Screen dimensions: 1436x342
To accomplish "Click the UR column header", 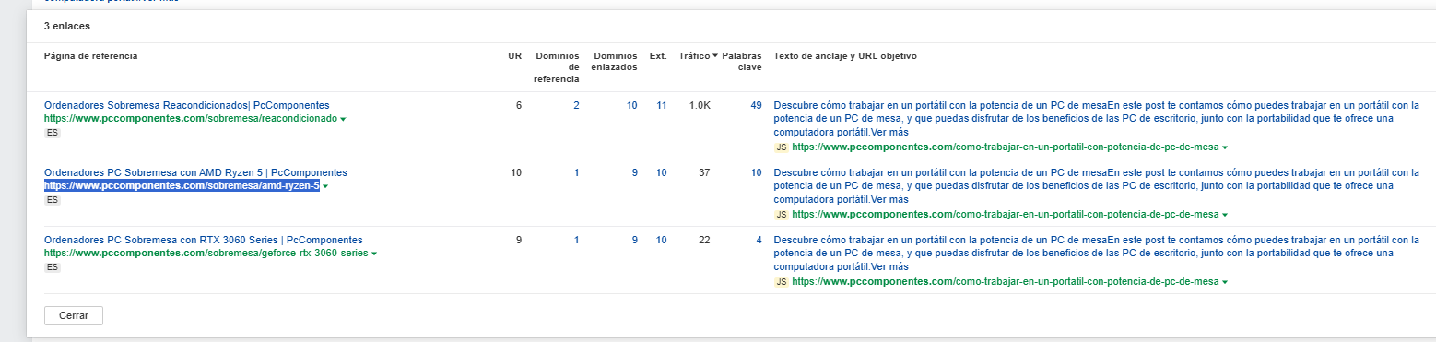I will coord(514,56).
